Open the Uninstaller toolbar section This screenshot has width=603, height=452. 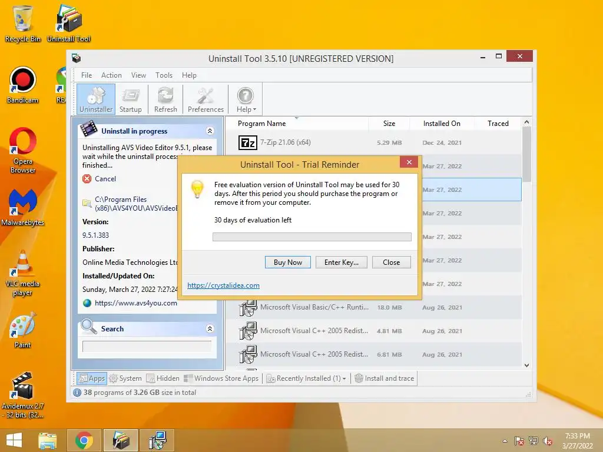click(x=96, y=99)
